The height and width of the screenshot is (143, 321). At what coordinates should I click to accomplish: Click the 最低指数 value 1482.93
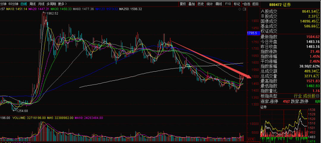point(313,86)
